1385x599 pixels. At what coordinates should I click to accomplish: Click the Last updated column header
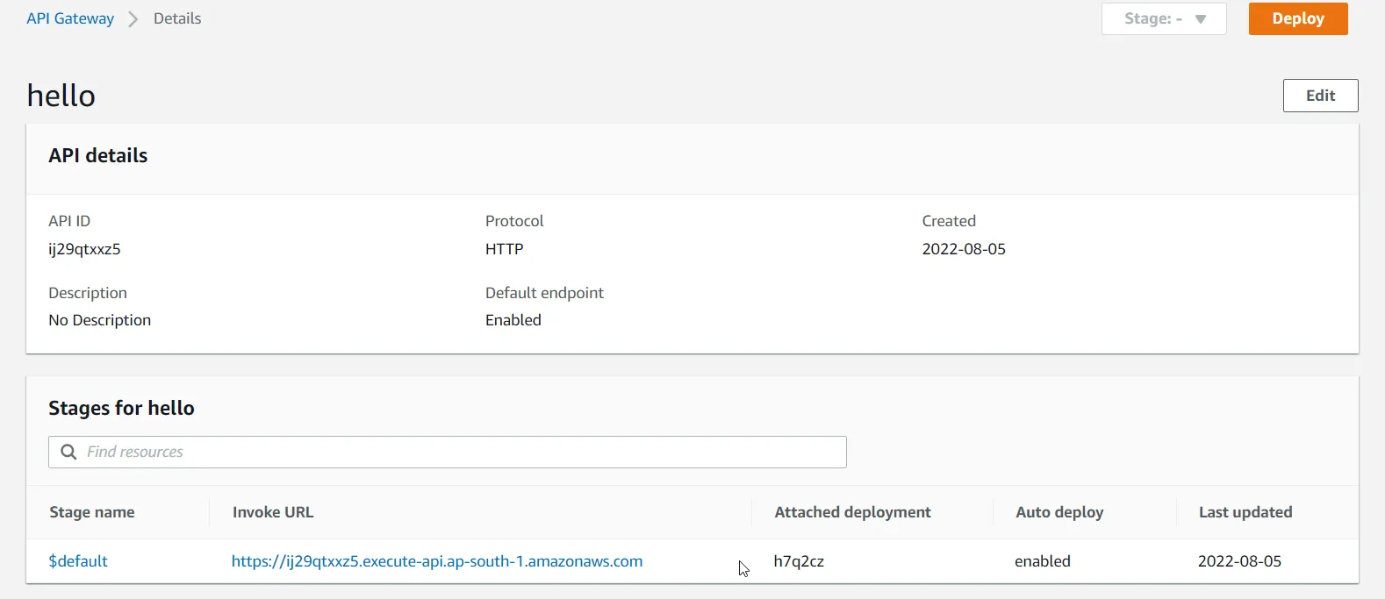point(1245,512)
